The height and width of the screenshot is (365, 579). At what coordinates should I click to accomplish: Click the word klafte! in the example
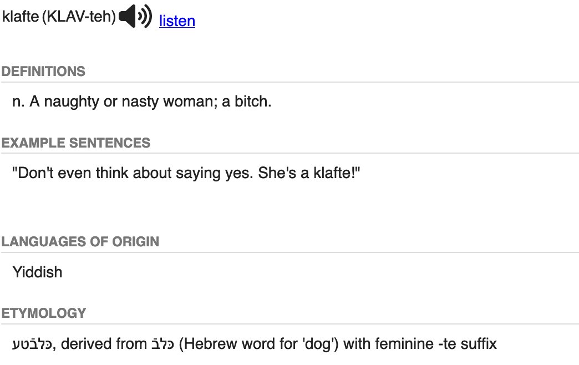pos(337,173)
